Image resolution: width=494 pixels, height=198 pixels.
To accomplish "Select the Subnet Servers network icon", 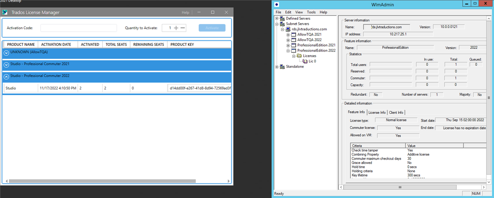I will tap(282, 24).
